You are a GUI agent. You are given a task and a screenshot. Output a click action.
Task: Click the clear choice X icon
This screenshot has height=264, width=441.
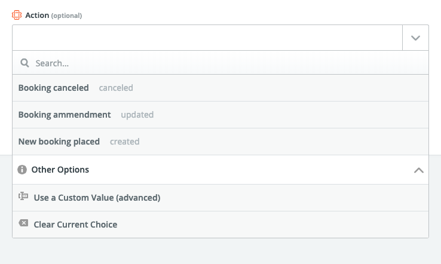point(23,223)
